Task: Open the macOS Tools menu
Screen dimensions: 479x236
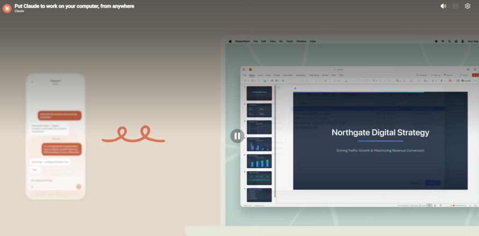Action: tap(290, 42)
